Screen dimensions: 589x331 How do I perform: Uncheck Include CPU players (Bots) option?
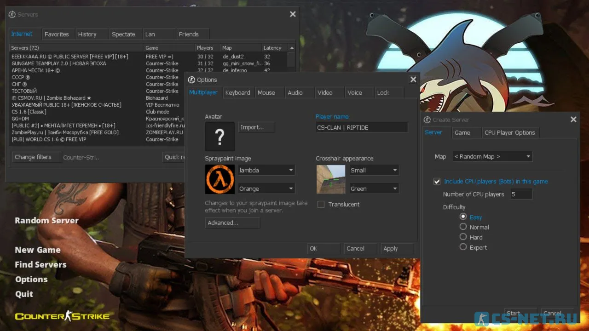[437, 182]
